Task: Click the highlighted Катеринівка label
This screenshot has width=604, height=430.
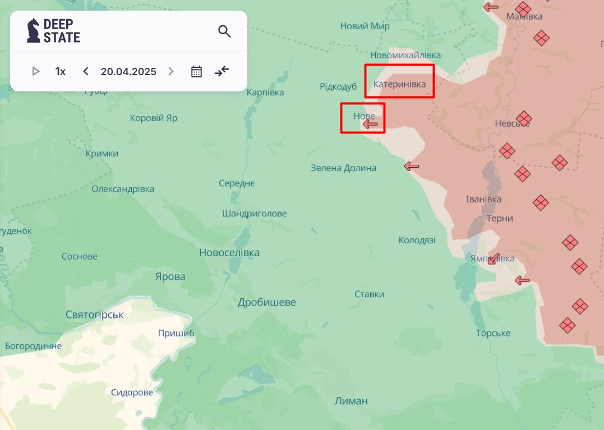Action: point(399,84)
